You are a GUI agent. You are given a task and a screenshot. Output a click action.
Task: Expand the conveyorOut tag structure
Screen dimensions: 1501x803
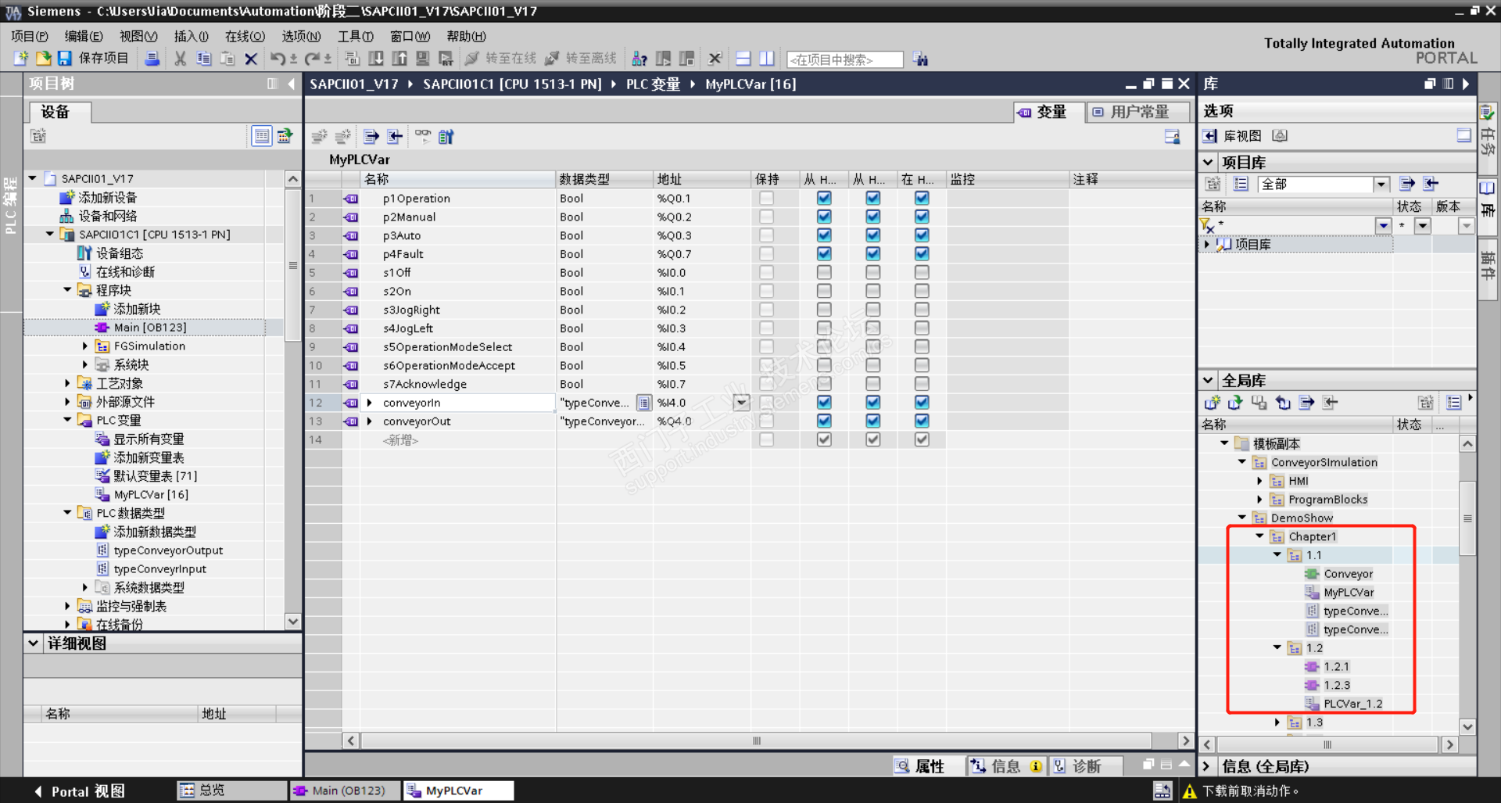[x=370, y=421]
